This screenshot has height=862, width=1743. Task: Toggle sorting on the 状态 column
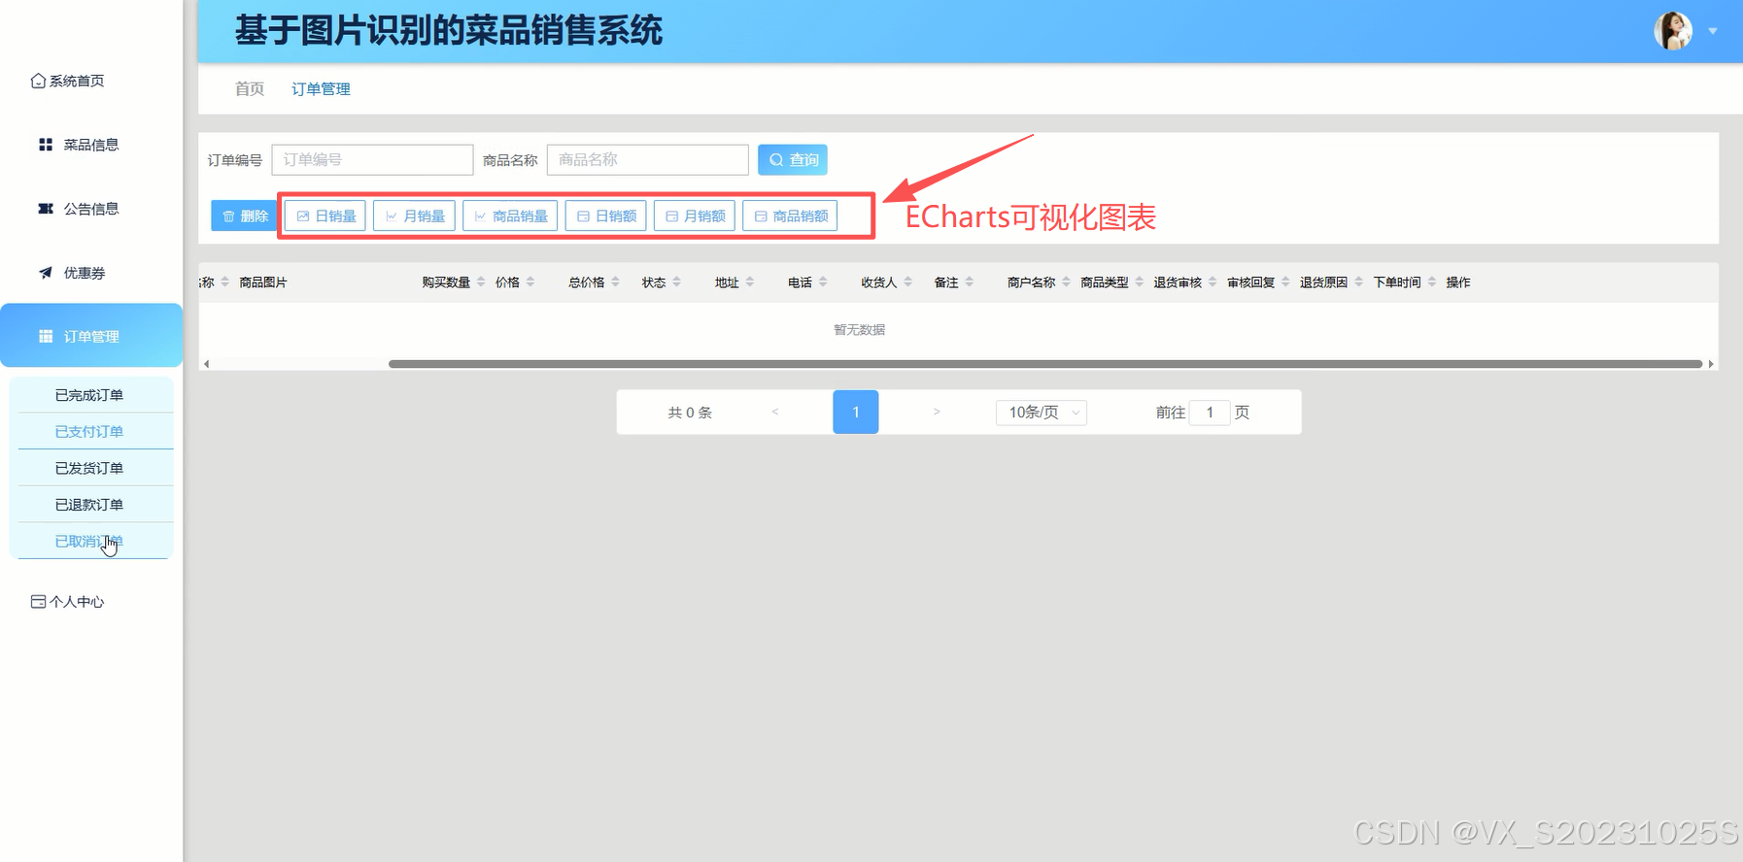(x=676, y=282)
